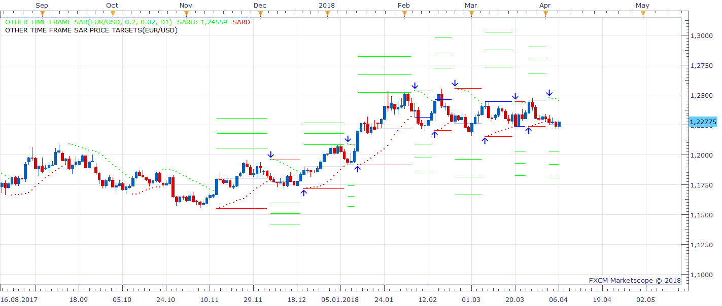
Task: Click the 10.11 date axis label
Action: 210,299
